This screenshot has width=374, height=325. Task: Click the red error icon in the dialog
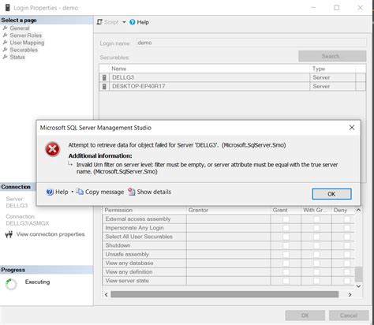pyautogui.click(x=52, y=149)
